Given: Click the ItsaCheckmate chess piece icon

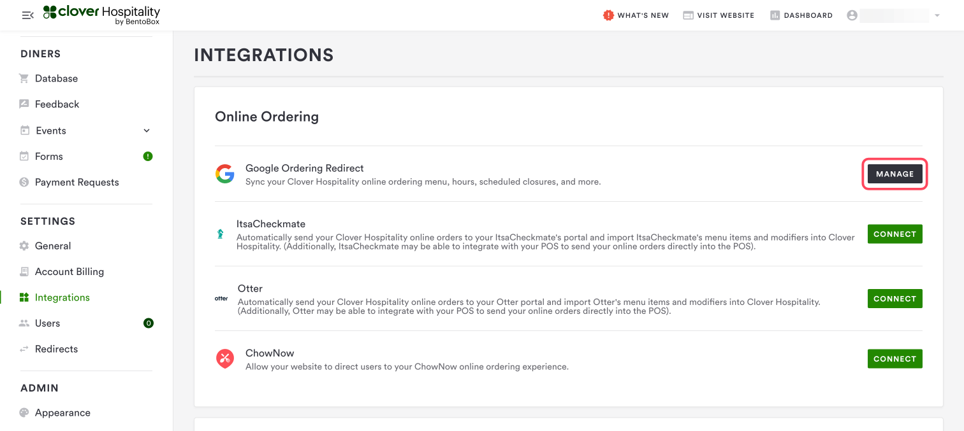Looking at the screenshot, I should (x=220, y=234).
